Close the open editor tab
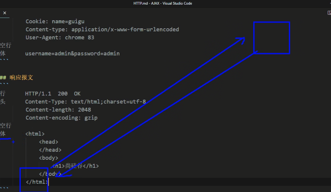This screenshot has height=192, width=331. (5, 13)
